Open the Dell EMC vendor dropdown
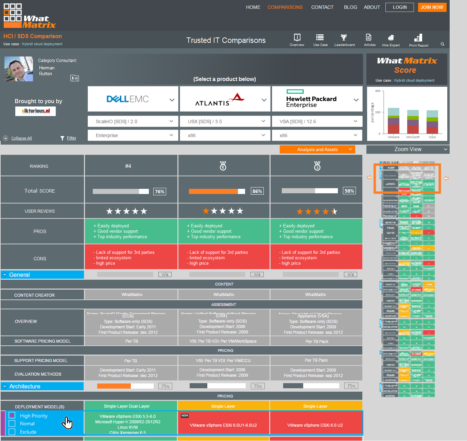Screen dimensions: 467x441 pos(133,99)
